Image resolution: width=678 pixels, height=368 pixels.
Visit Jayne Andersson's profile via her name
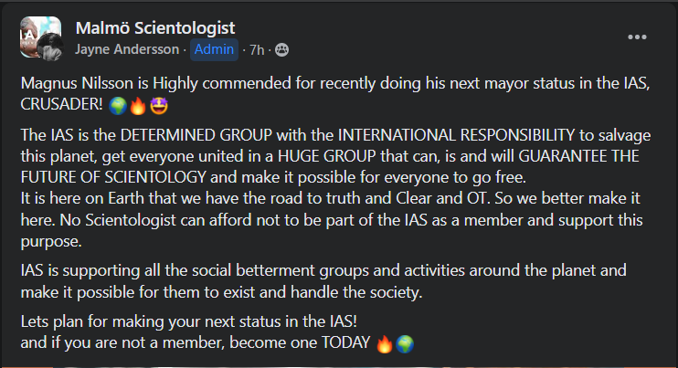(126, 49)
